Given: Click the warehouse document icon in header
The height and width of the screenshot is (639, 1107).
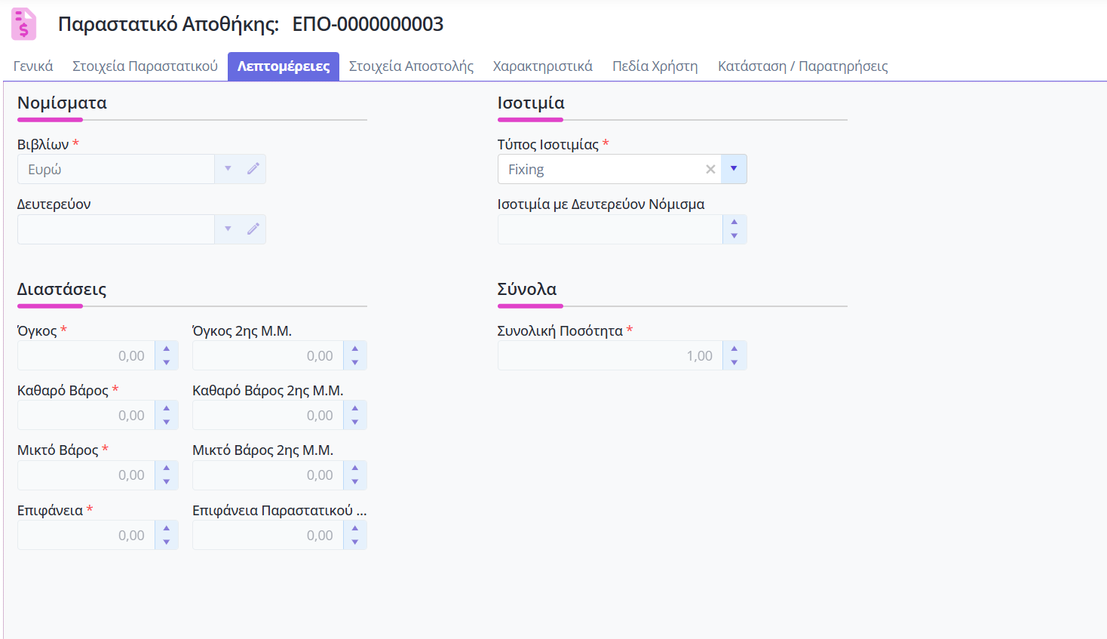Looking at the screenshot, I should [x=23, y=24].
